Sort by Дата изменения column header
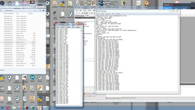This screenshot has width=195, height=110. pyautogui.click(x=9, y=13)
